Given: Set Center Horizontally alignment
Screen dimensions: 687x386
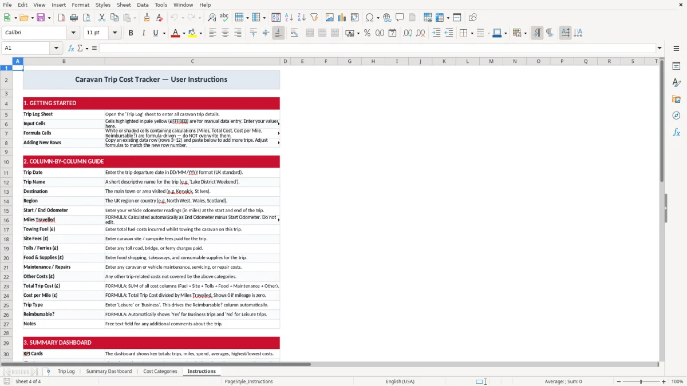Looking at the screenshot, I should (225, 33).
